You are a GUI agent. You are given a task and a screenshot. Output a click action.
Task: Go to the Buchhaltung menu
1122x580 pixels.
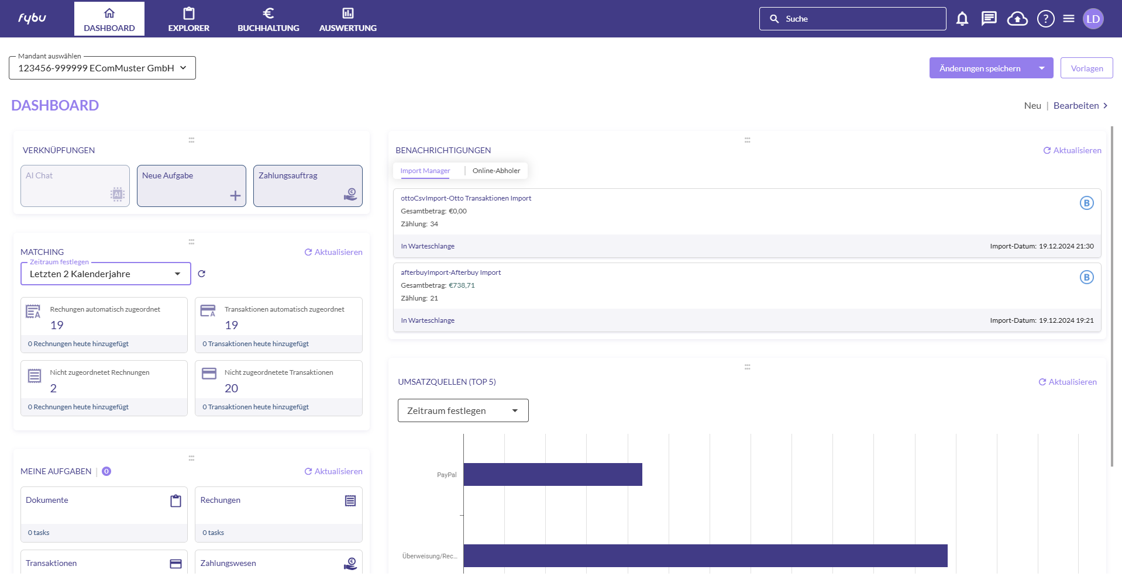click(268, 19)
